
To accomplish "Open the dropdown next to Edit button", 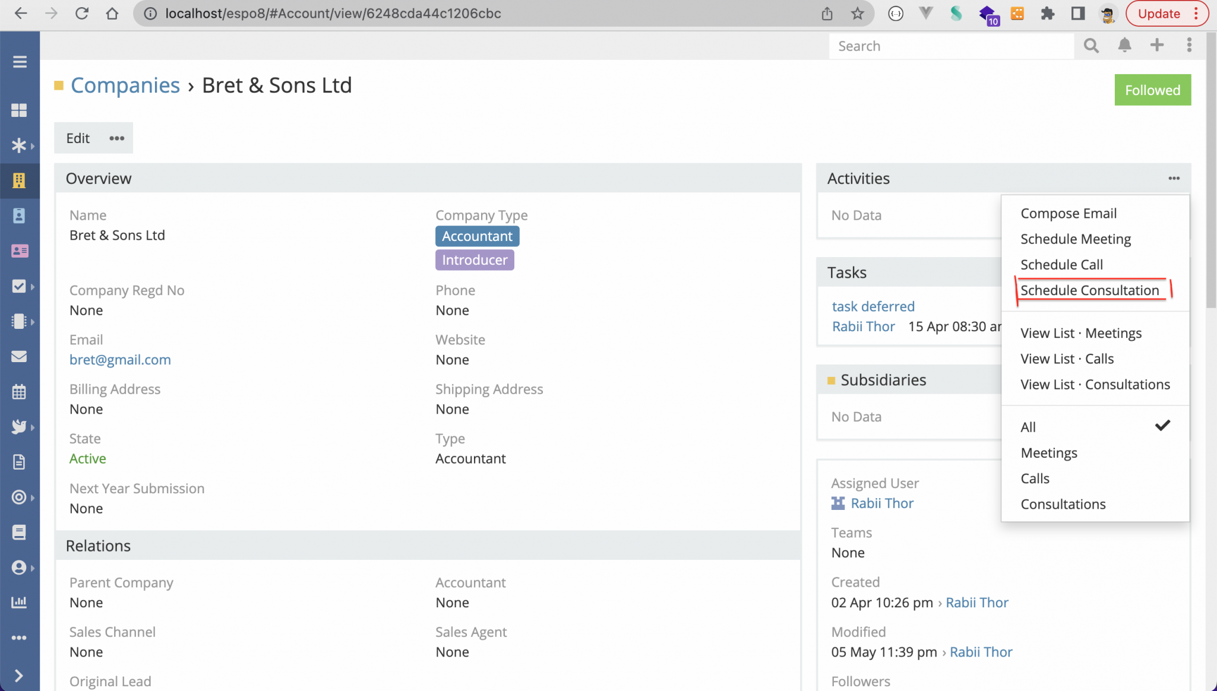I will tap(116, 138).
